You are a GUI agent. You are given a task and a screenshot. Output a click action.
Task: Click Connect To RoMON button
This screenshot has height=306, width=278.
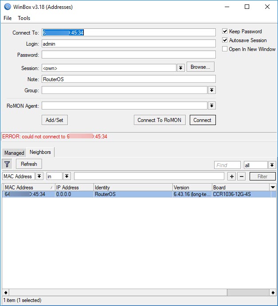(x=160, y=120)
